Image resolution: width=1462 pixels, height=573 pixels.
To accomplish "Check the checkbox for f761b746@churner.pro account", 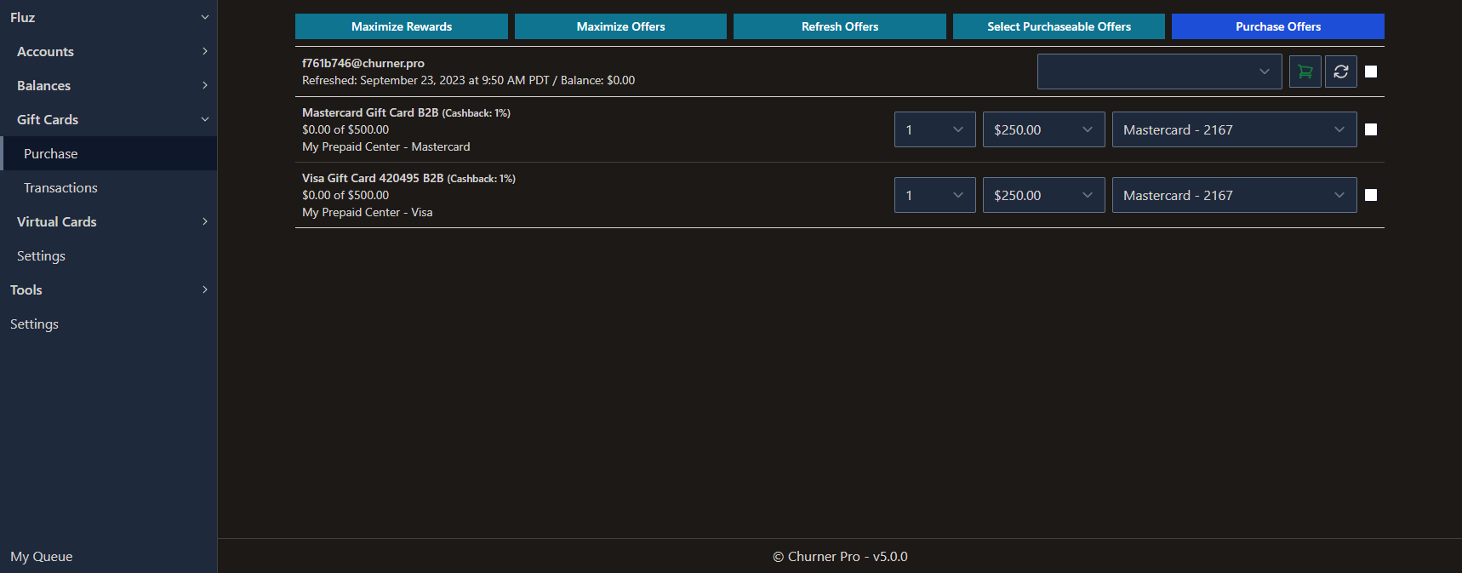I will coord(1370,72).
